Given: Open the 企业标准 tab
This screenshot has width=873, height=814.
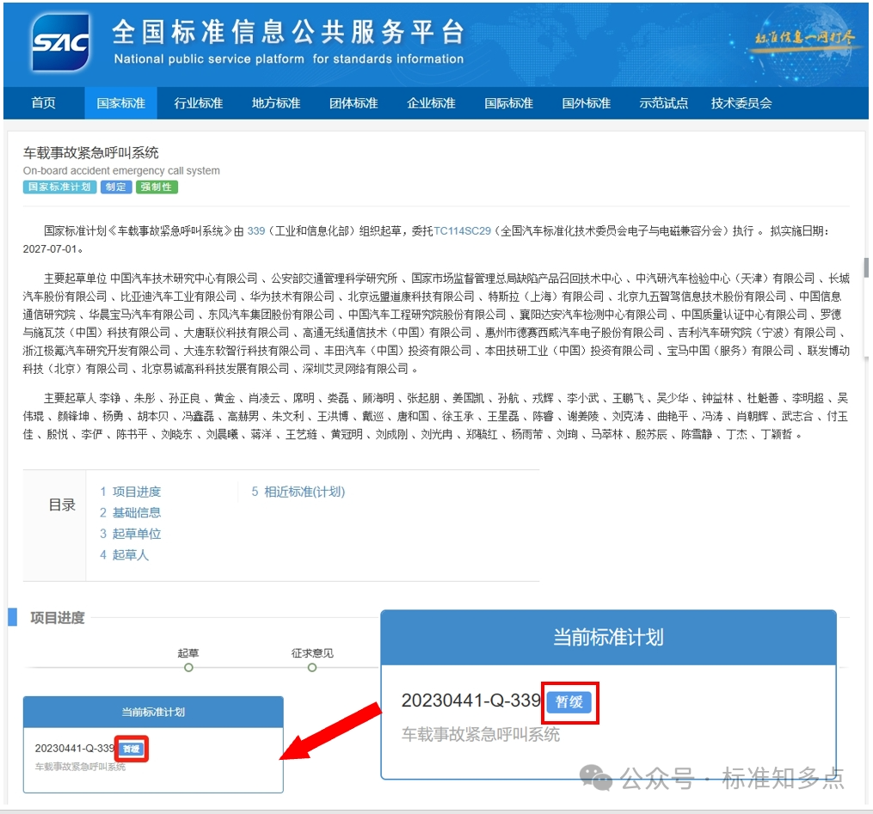Looking at the screenshot, I should coord(431,103).
